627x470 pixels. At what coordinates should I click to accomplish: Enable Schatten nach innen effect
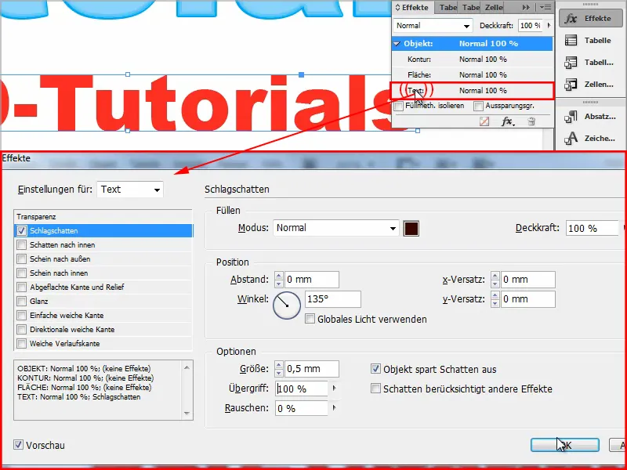tap(22, 244)
